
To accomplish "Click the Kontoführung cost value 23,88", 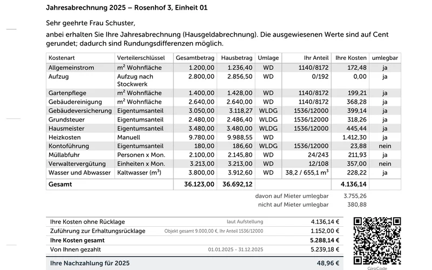I will (x=359, y=146).
